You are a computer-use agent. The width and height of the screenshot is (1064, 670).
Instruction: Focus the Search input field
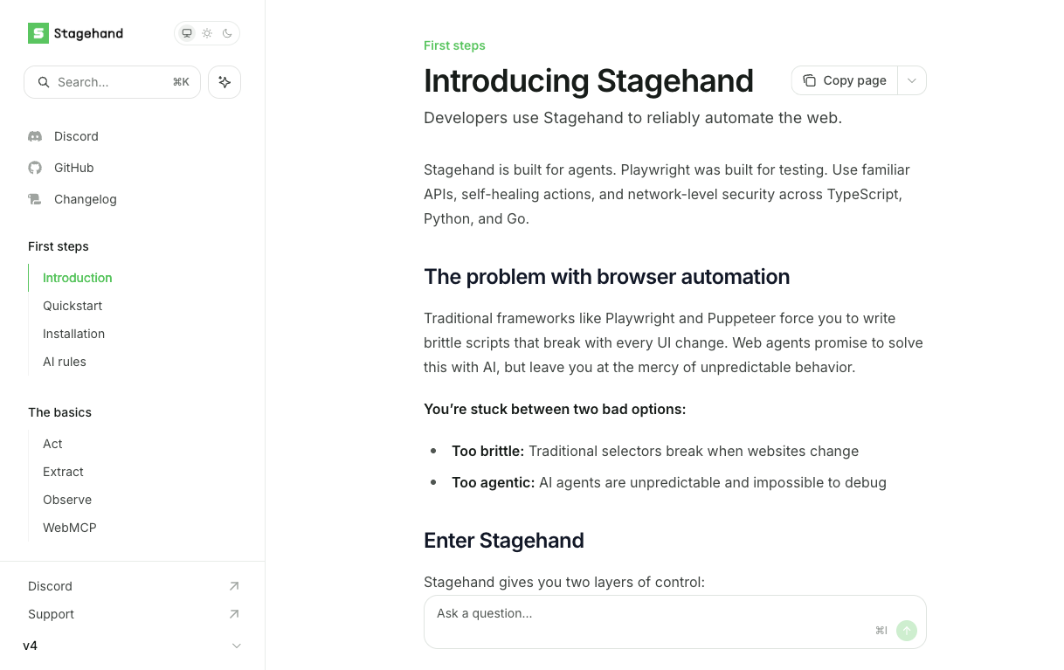coord(112,82)
